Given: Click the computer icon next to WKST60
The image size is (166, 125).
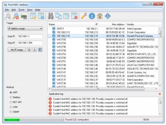Looking at the screenshot, I should 54,40.
